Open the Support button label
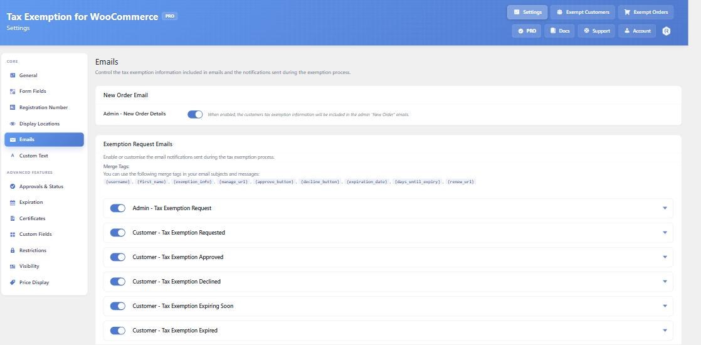This screenshot has width=701, height=345. coord(601,31)
